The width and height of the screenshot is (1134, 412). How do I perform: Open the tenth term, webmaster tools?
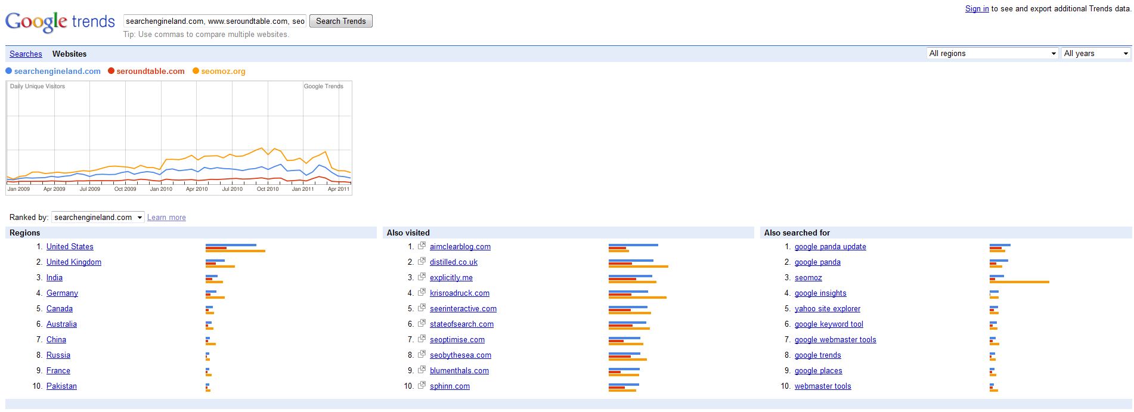pos(823,386)
